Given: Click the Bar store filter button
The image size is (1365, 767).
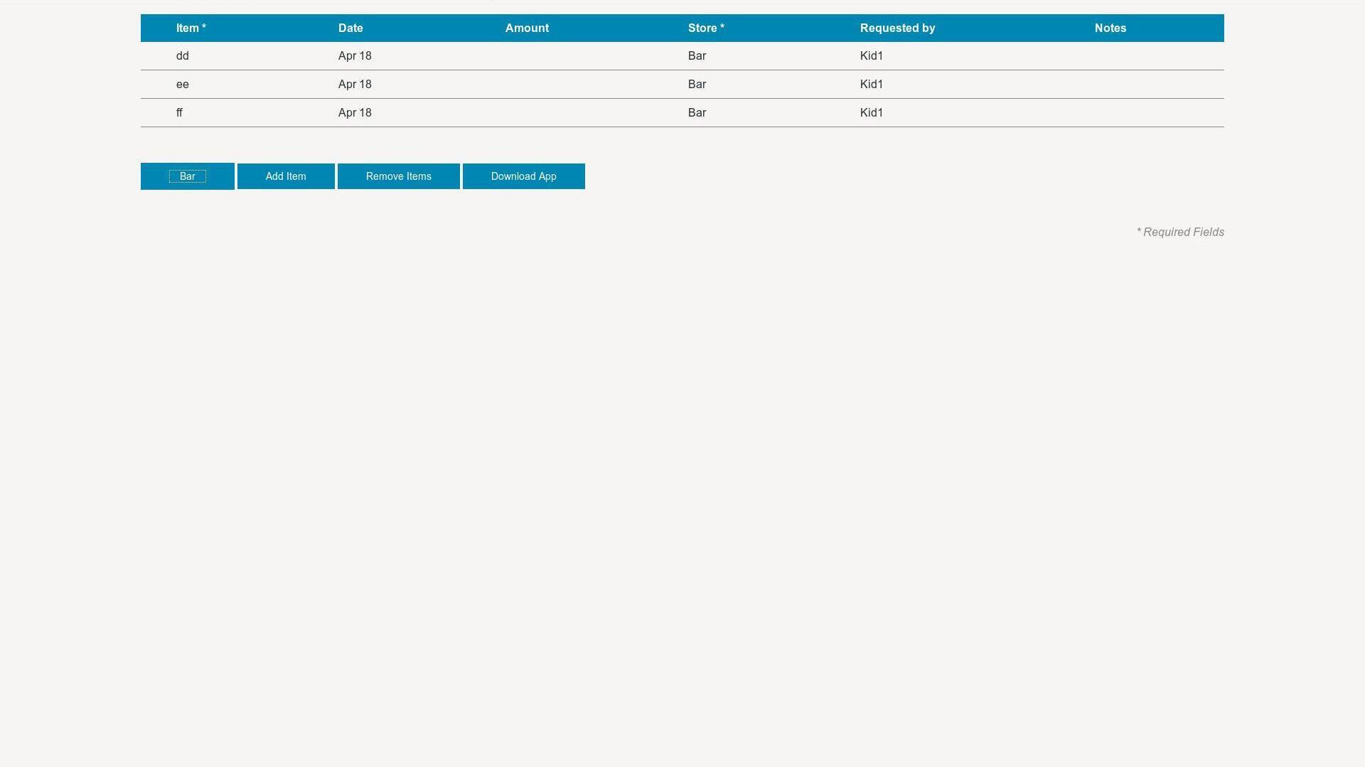Looking at the screenshot, I should [188, 176].
